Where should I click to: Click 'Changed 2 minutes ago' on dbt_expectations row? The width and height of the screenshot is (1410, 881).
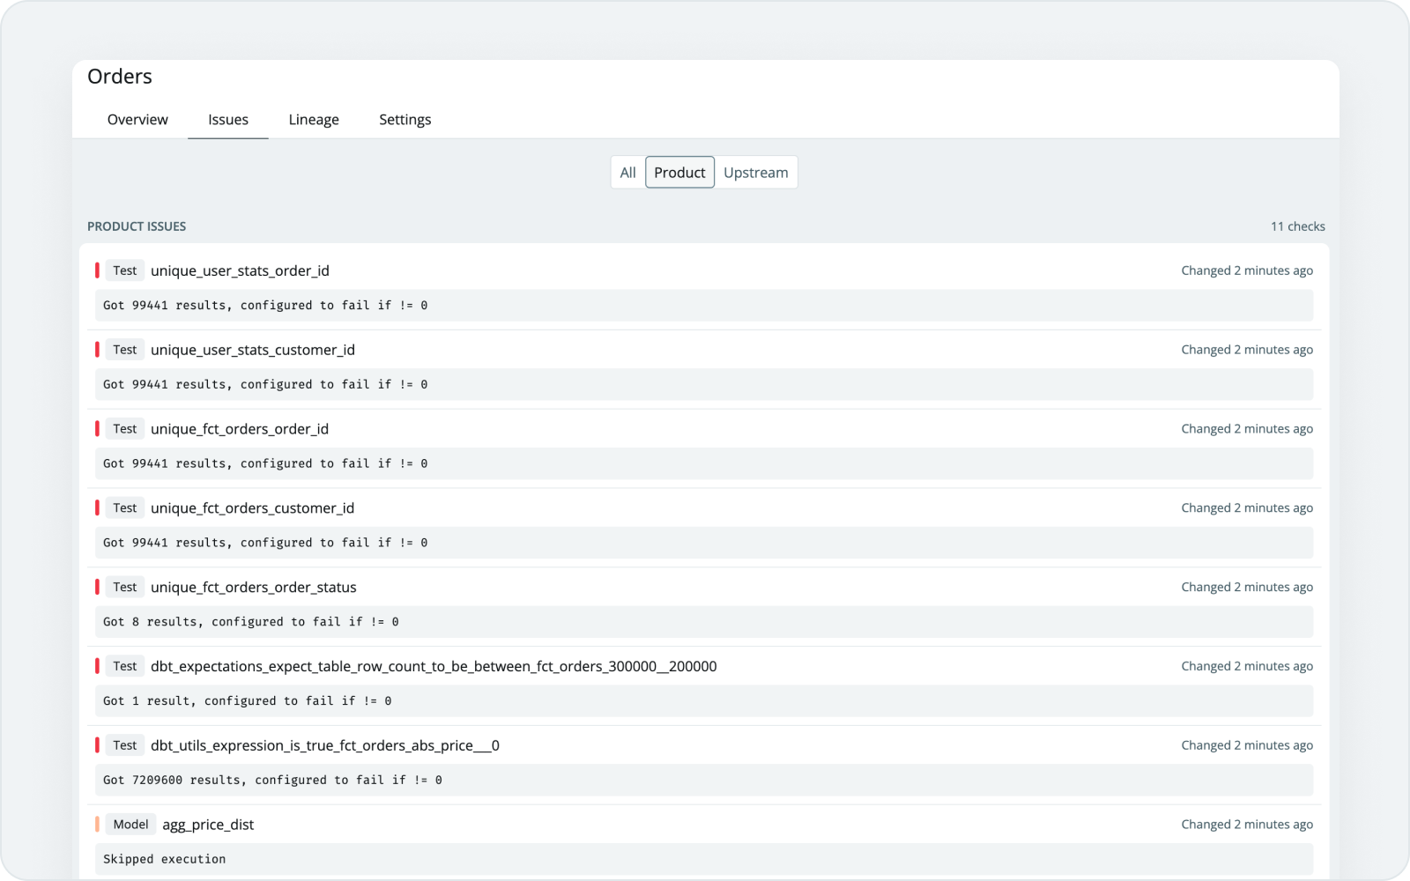click(x=1247, y=667)
